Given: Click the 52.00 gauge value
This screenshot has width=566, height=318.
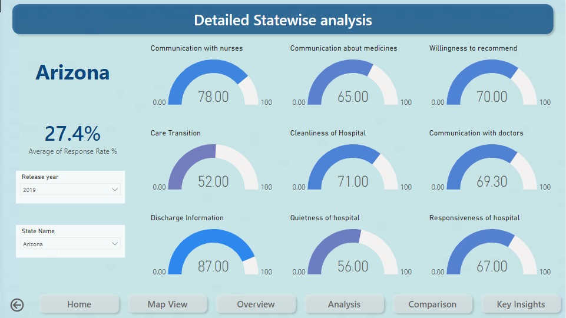Looking at the screenshot, I should [213, 181].
